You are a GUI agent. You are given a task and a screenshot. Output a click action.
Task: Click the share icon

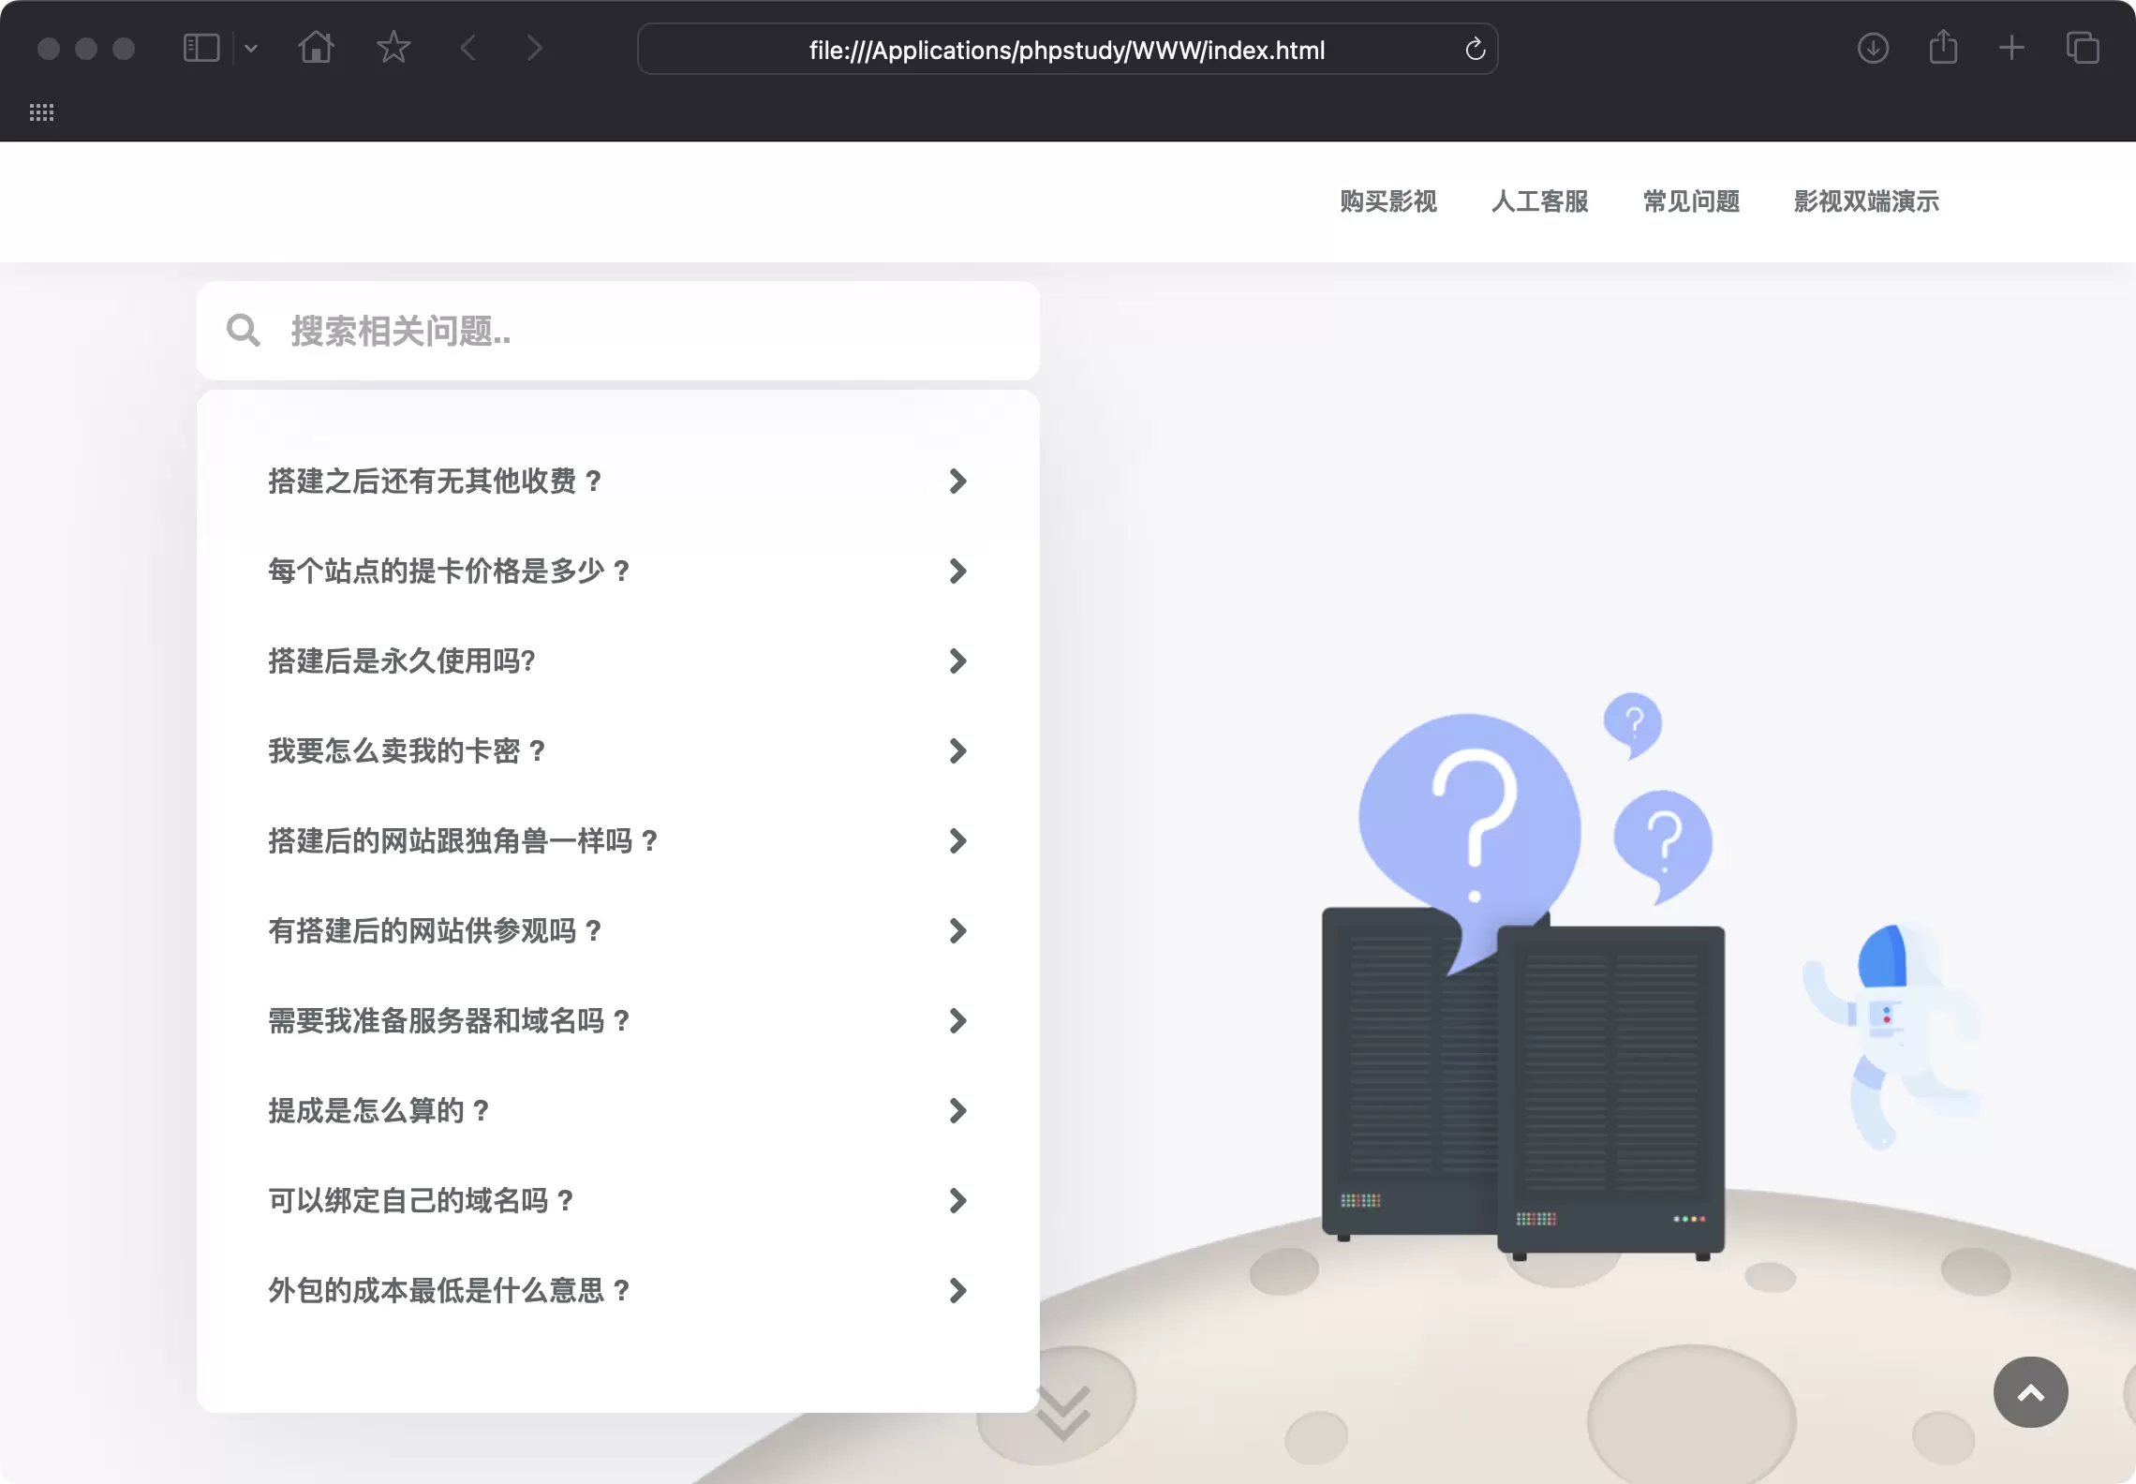1944,47
